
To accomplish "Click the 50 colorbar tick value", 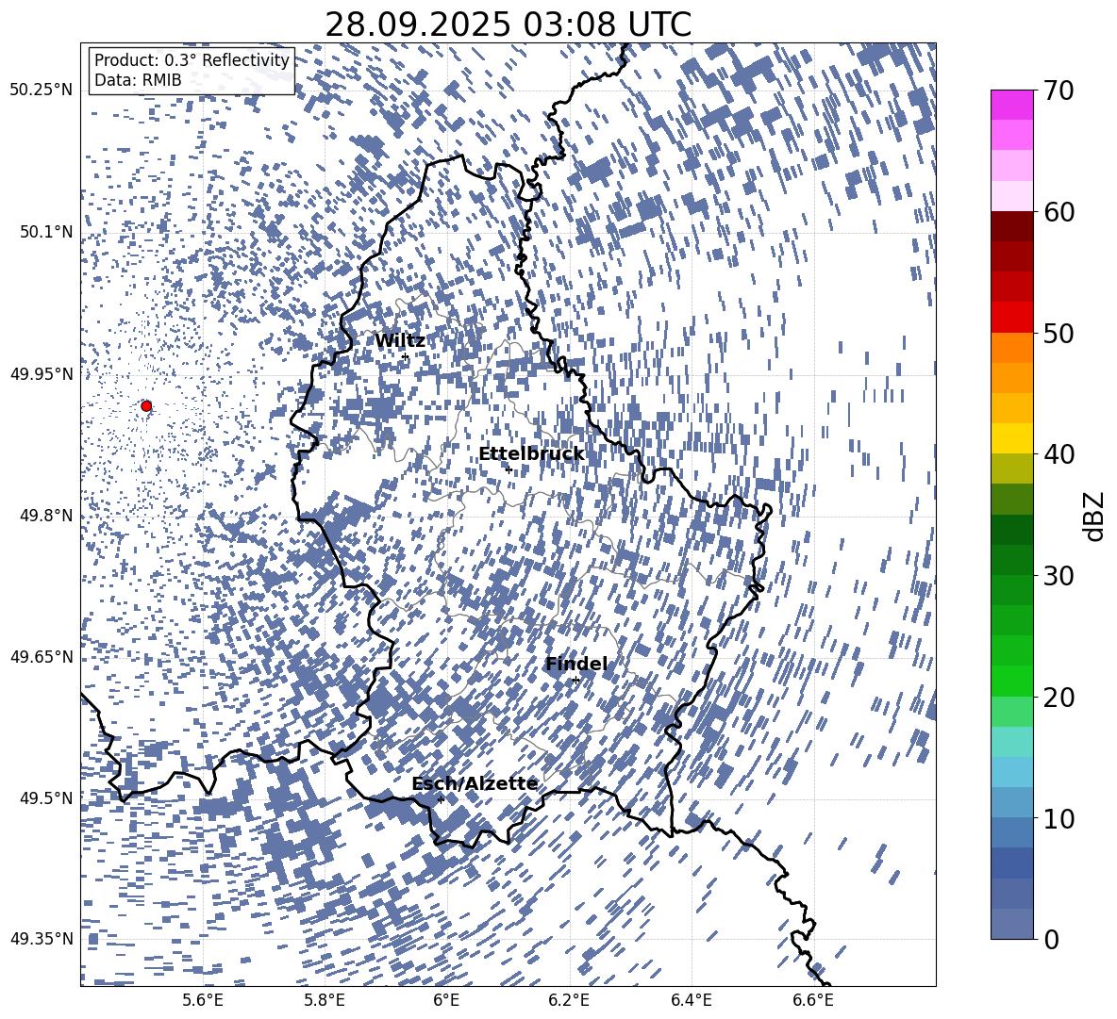I will pos(1059,333).
